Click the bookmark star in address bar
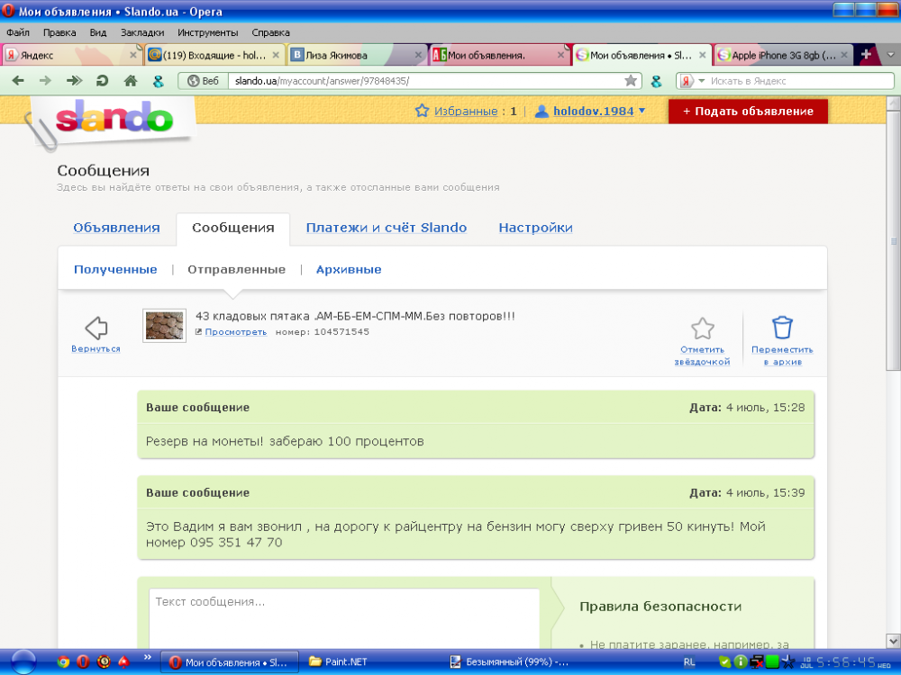Viewport: 901px width, 675px height. 631,81
